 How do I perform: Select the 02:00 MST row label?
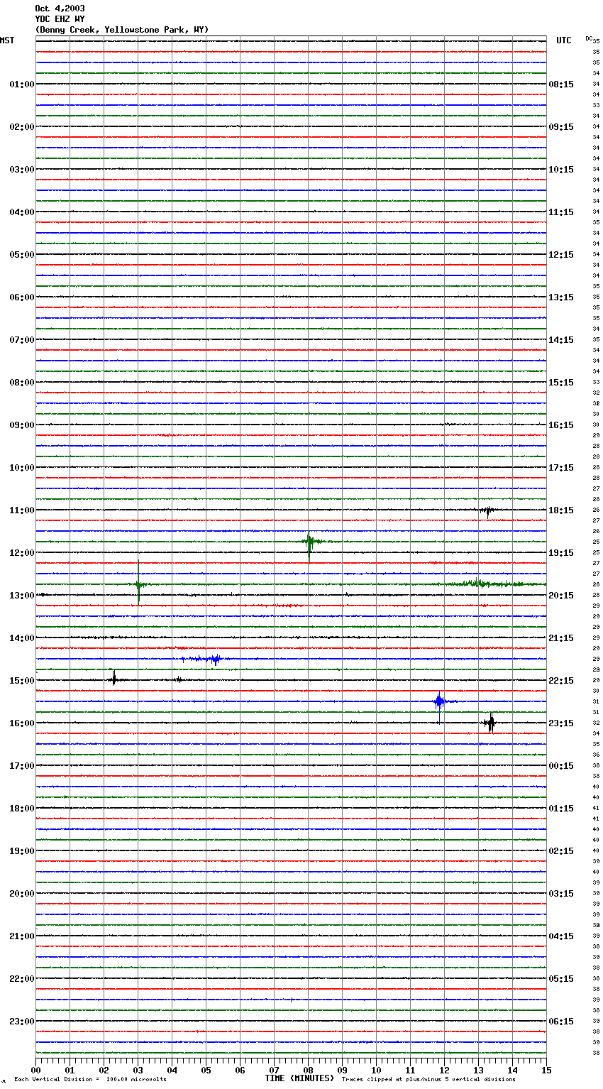pos(22,127)
